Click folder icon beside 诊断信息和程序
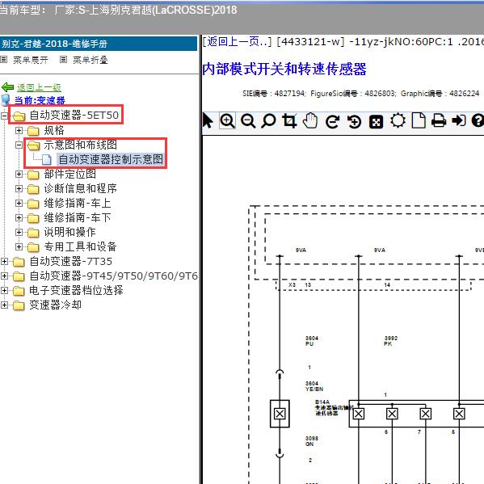 coord(33,189)
